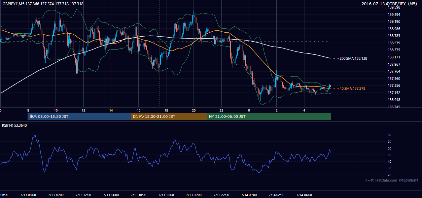This screenshot has height=198, width=422.
Task: Click bottom time label 7/13 12:00
Action: [x=84, y=195]
